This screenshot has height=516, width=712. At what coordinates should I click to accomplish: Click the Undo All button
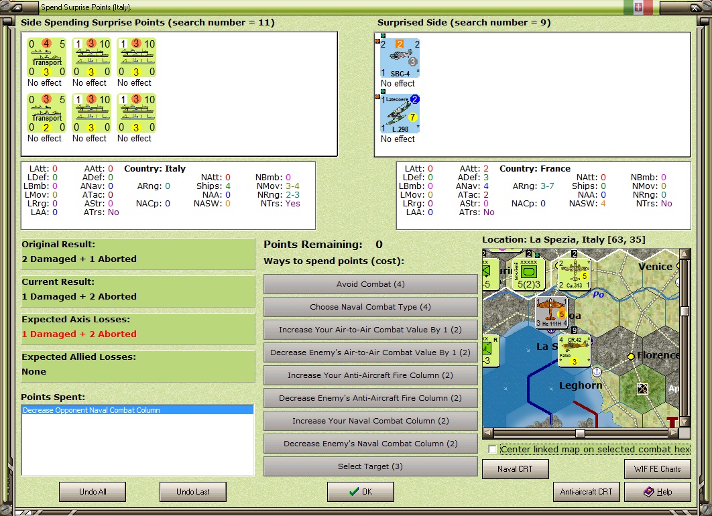93,491
